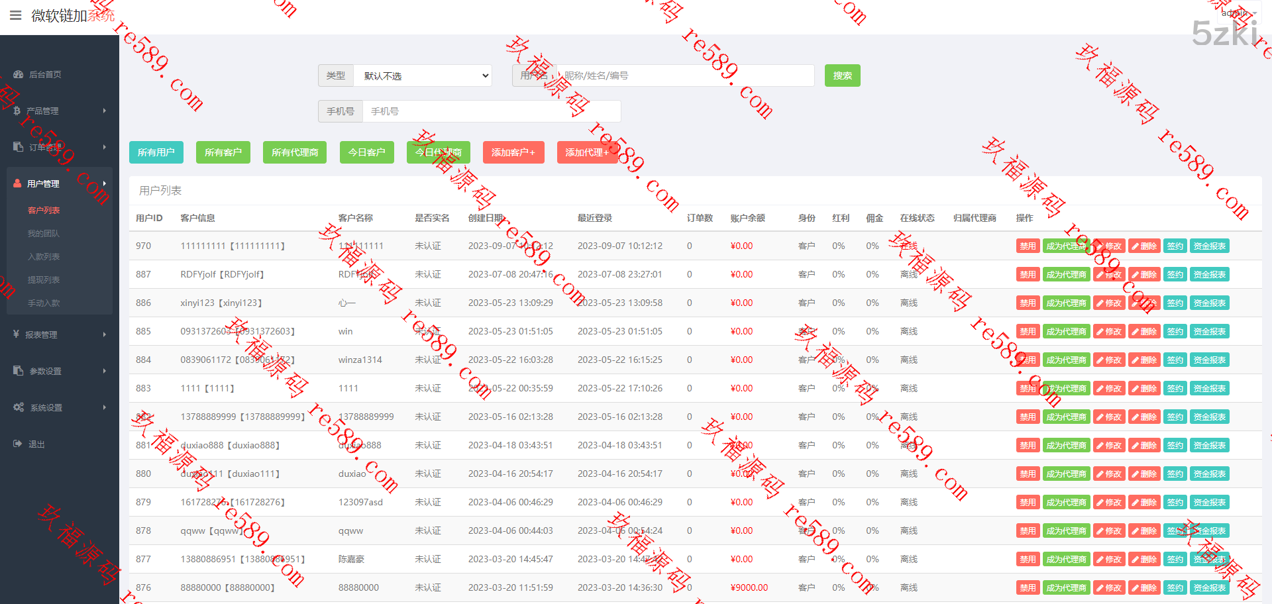Click the bitcoin icon beside 产品管理

coord(17,111)
